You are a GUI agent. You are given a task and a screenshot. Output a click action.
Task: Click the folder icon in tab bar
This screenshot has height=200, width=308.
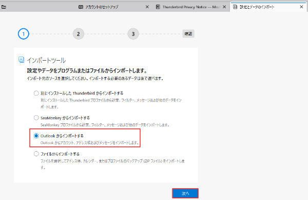tap(4, 7)
